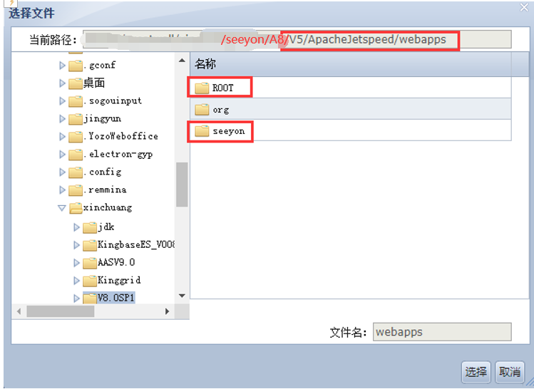The image size is (534, 389).
Task: Select xinchuang in the tree
Action: click(x=108, y=207)
